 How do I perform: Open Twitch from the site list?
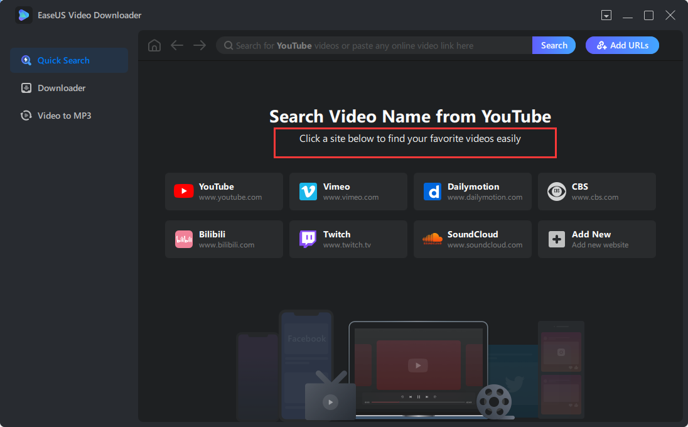(348, 239)
